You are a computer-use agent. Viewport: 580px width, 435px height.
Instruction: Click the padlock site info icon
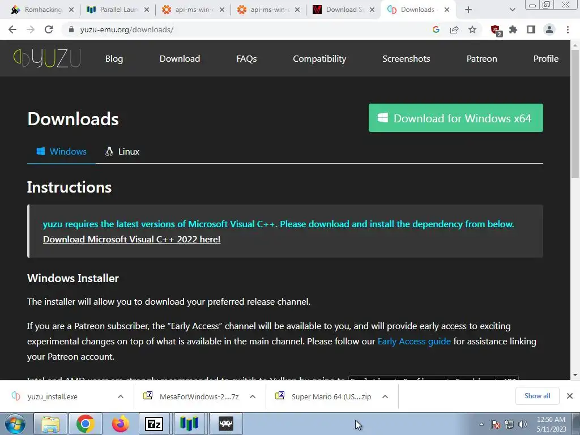click(x=72, y=29)
